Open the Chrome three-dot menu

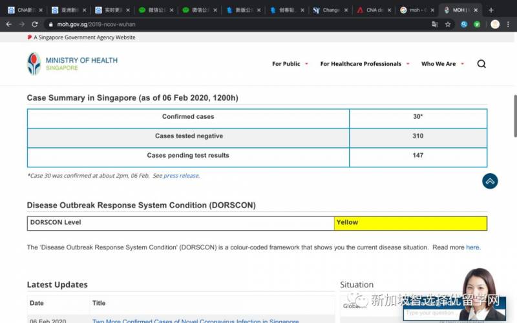[509, 25]
